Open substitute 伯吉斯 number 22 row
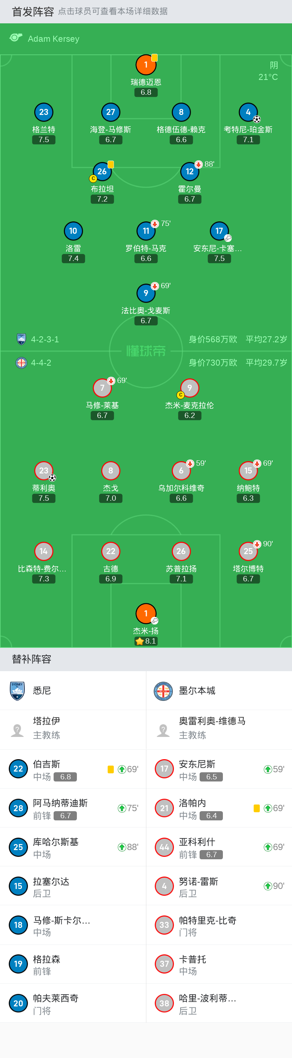 coord(73,769)
